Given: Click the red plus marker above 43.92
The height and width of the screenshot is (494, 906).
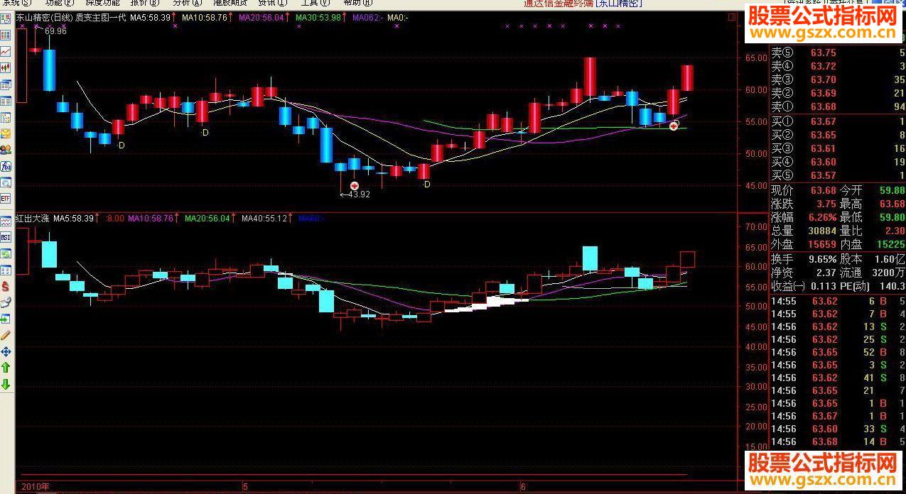Looking at the screenshot, I should click(x=354, y=185).
